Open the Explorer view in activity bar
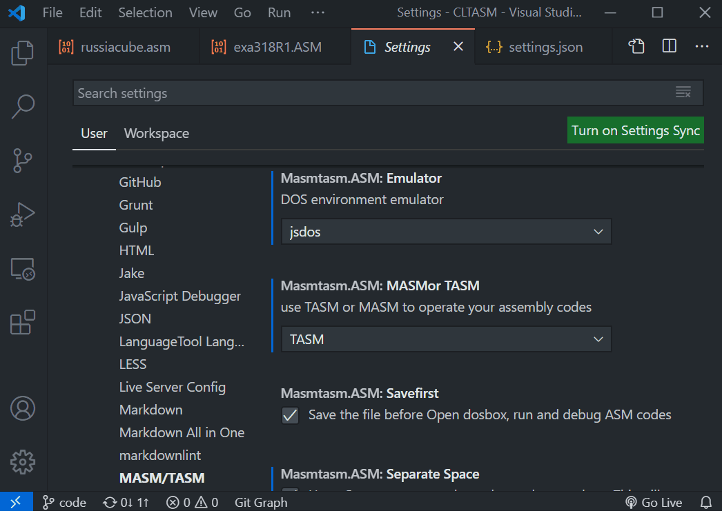The height and width of the screenshot is (511, 722). coord(22,53)
